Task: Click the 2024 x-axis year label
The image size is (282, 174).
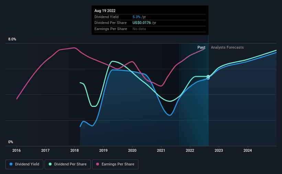Action: tap(248, 150)
